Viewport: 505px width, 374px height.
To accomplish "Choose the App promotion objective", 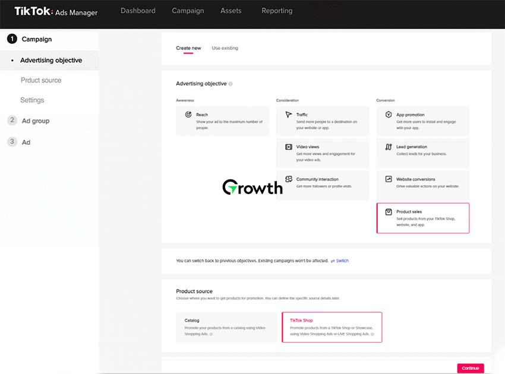I will [423, 121].
